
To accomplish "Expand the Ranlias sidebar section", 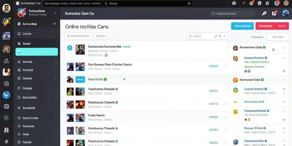I will coord(56,70).
